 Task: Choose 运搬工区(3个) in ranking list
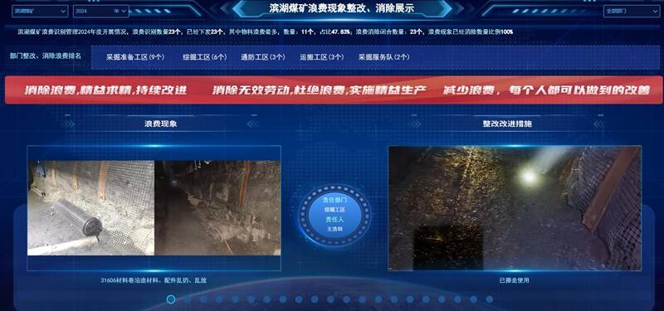[322, 57]
